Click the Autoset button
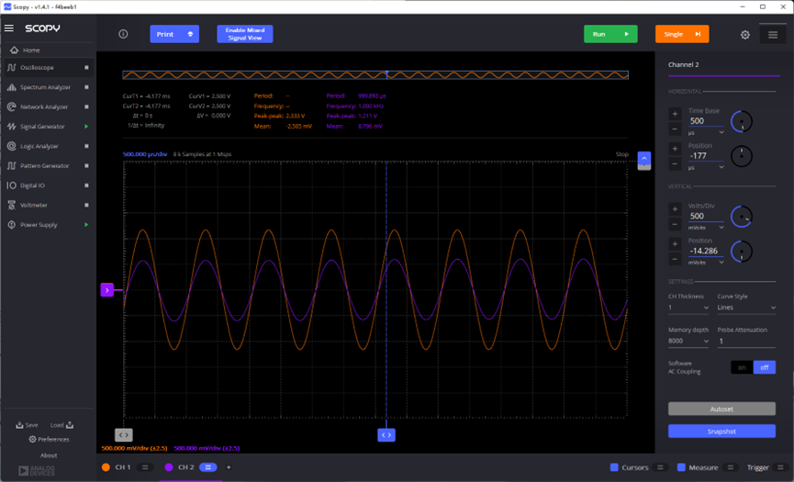This screenshot has height=482, width=794. point(721,409)
